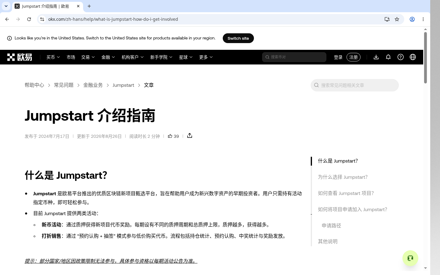This screenshot has height=275, width=440.
Task: Open the Chrome profile icon
Action: click(x=412, y=19)
